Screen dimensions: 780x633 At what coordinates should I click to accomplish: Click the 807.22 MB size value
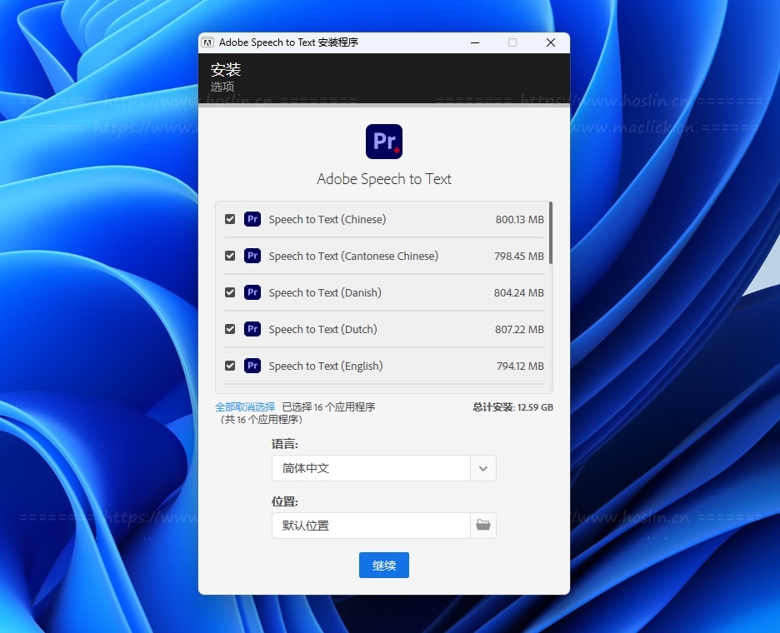point(519,329)
